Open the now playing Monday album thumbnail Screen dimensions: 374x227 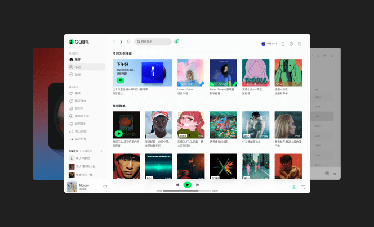click(x=72, y=187)
